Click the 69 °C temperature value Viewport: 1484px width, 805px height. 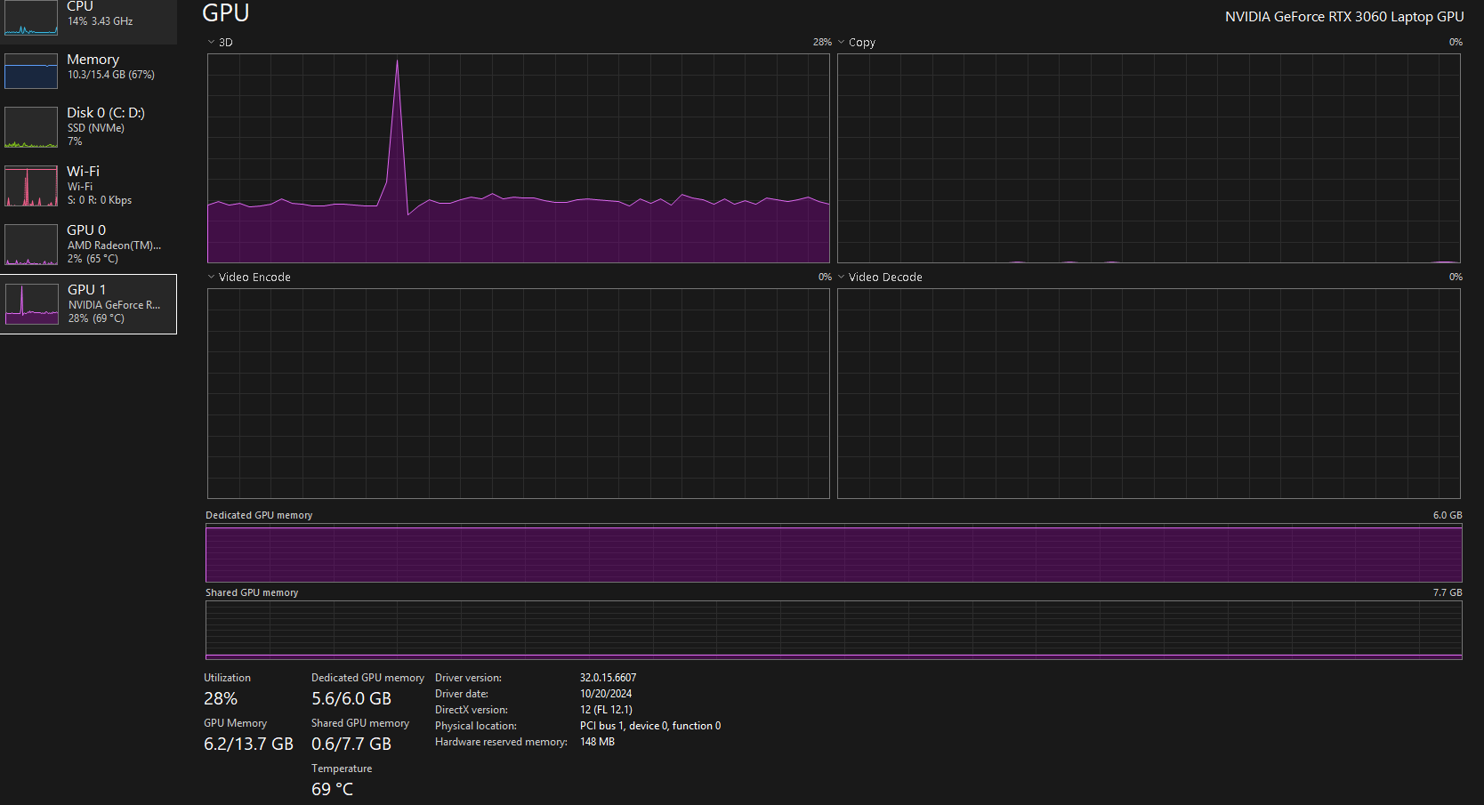(332, 790)
